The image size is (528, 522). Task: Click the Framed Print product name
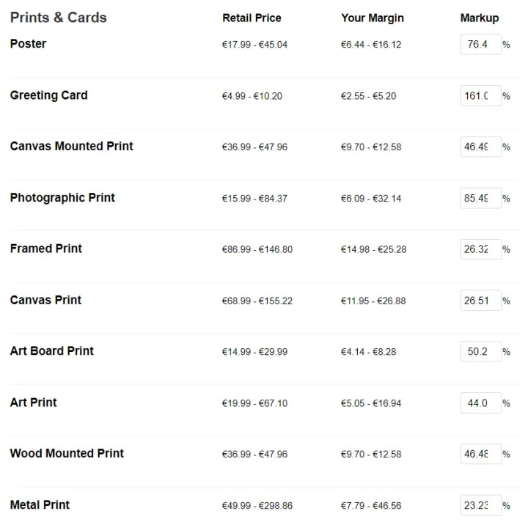(46, 249)
